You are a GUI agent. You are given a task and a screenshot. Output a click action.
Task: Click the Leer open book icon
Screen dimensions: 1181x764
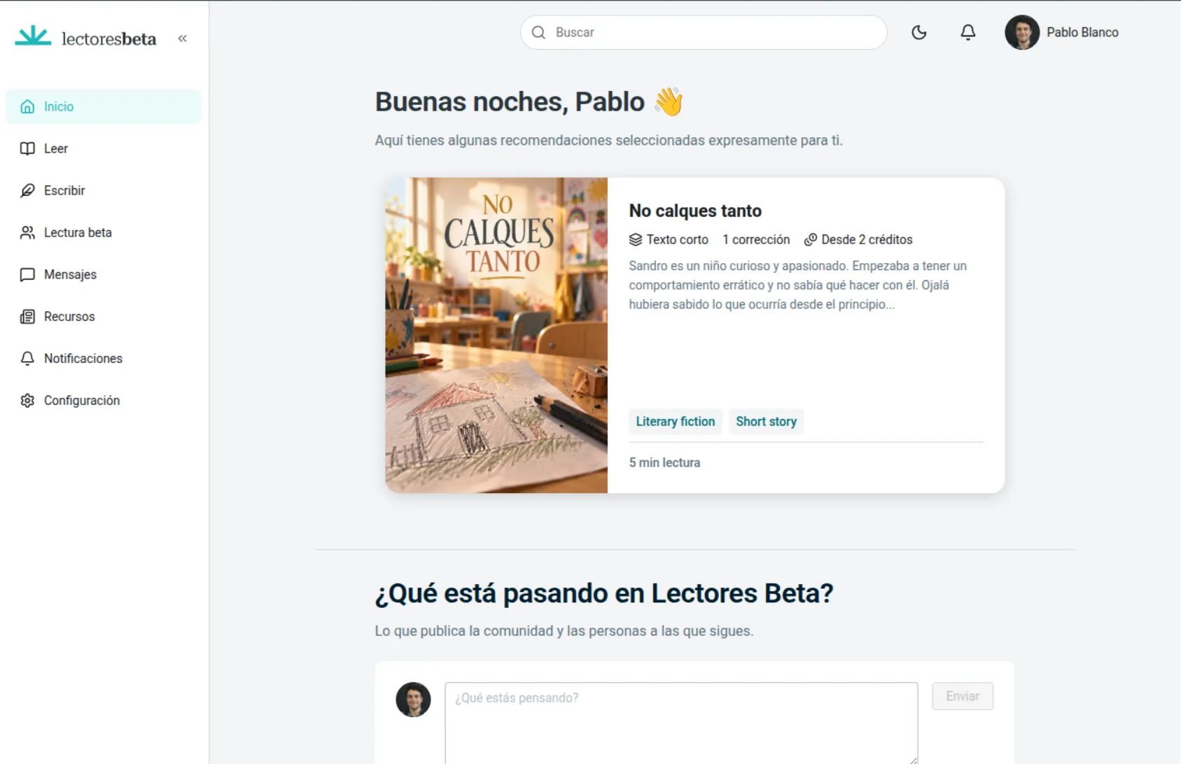pos(27,148)
